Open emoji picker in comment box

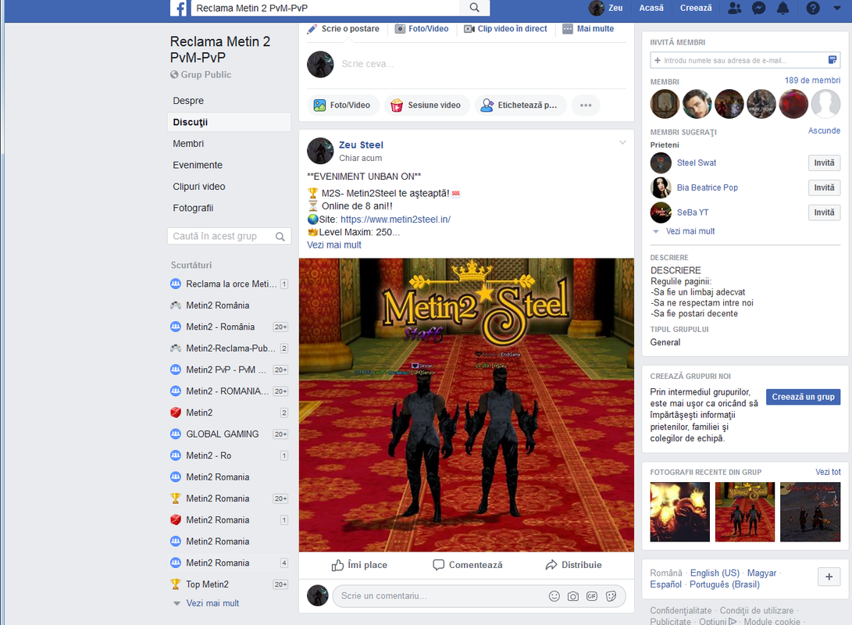554,596
